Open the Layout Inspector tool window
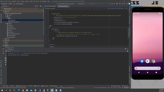Viewport: 164px width, 92px height. pos(116,86)
